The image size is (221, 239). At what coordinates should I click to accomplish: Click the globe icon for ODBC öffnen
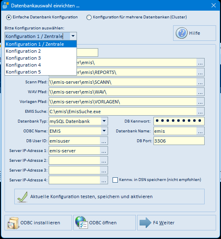pos(81,223)
